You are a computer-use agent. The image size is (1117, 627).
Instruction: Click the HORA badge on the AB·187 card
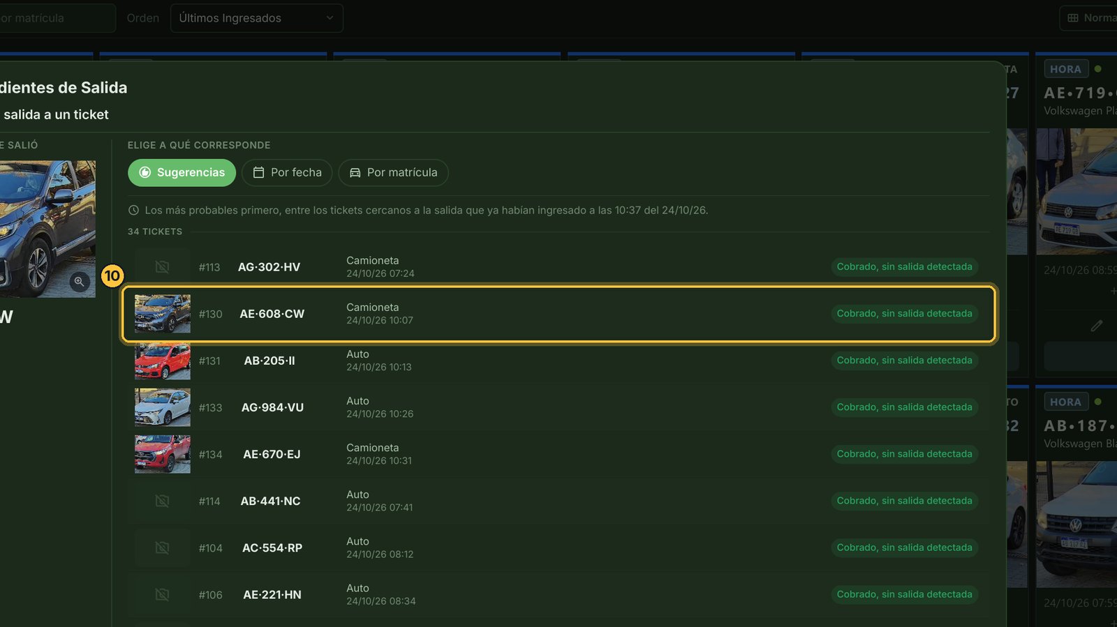pyautogui.click(x=1065, y=402)
